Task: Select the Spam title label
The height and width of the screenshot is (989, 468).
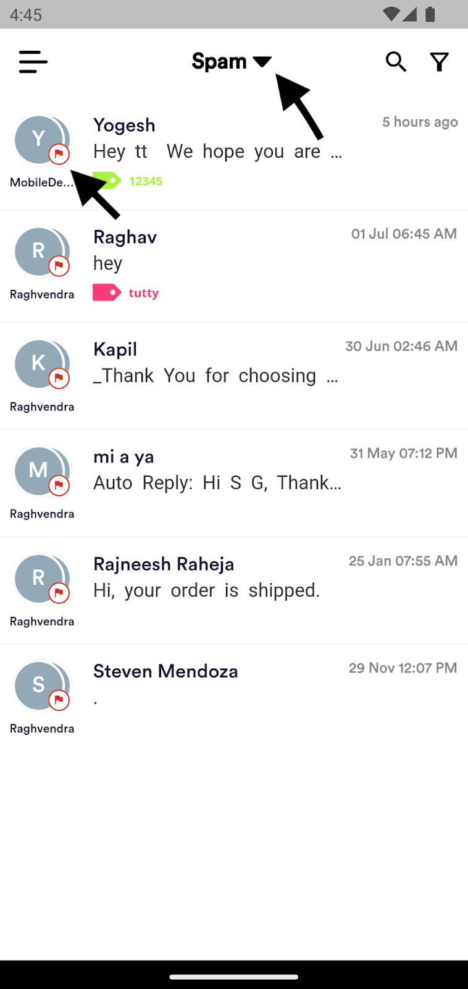Action: [x=219, y=61]
